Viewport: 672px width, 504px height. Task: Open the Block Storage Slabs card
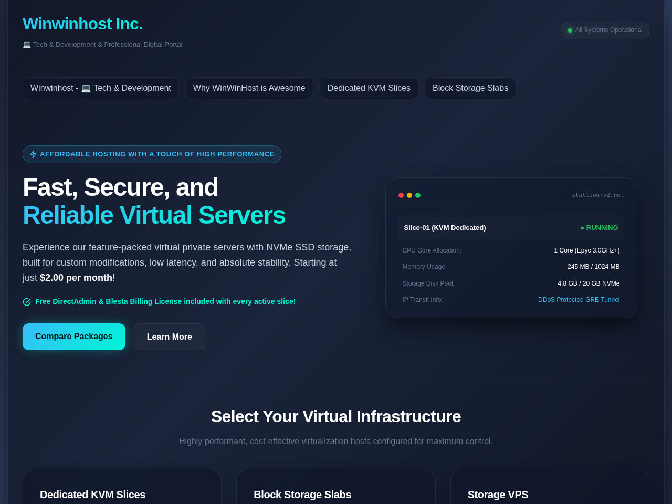[x=336, y=487]
